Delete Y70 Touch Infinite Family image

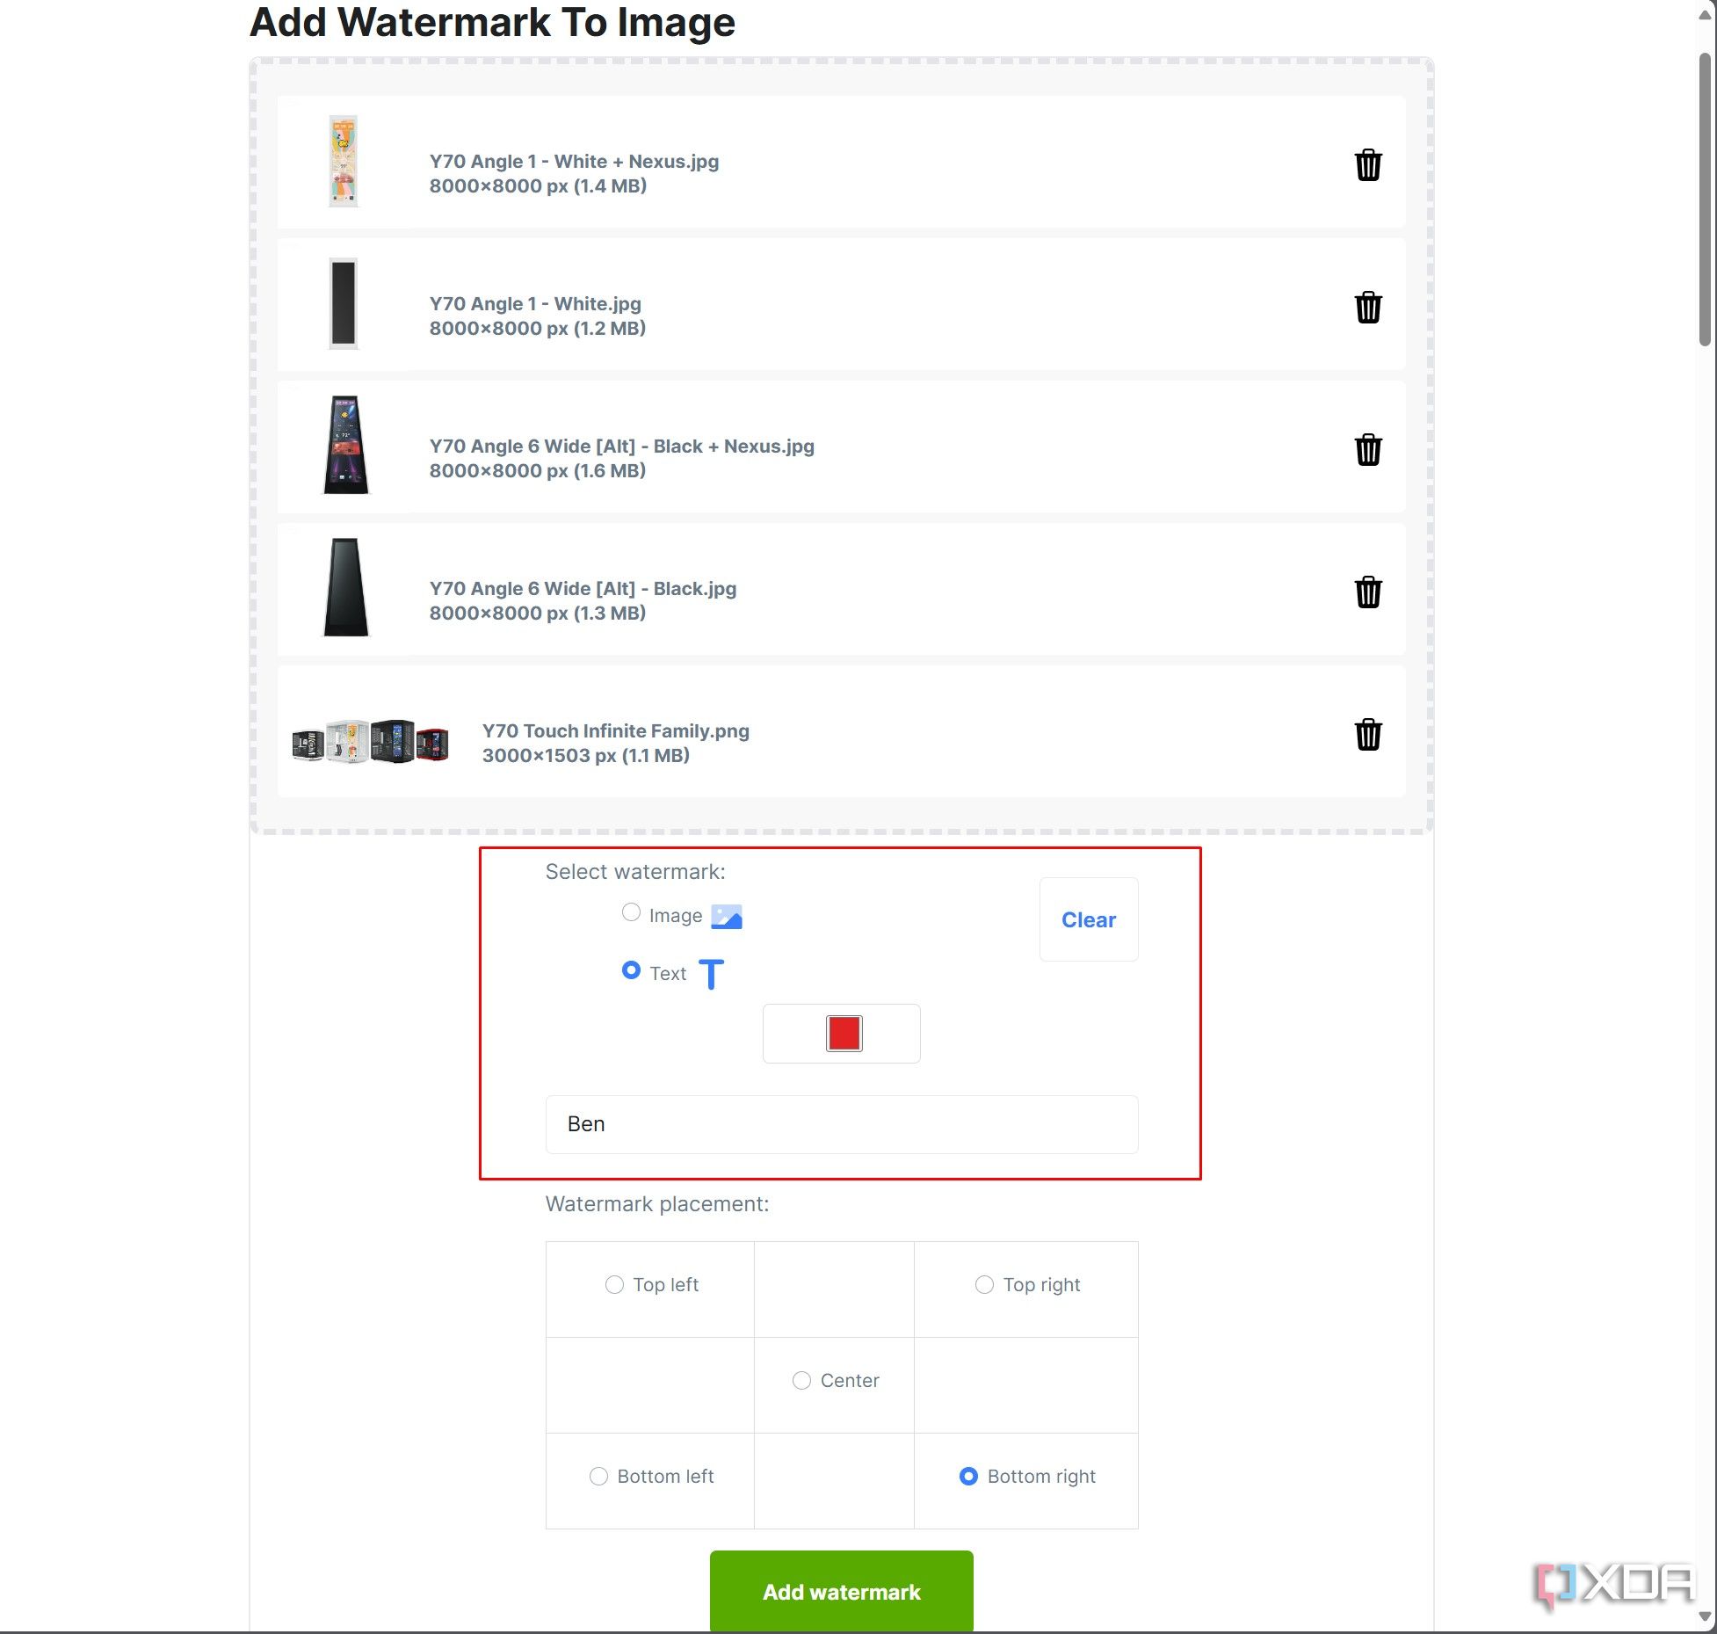tap(1366, 733)
